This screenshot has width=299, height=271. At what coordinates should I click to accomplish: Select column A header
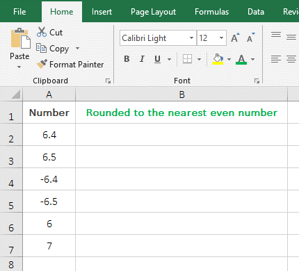[x=49, y=95]
